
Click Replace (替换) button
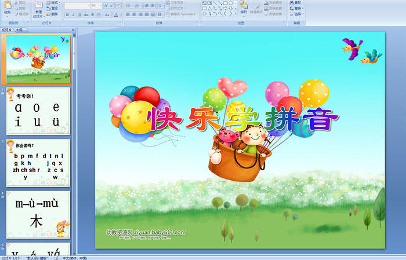[296, 8]
